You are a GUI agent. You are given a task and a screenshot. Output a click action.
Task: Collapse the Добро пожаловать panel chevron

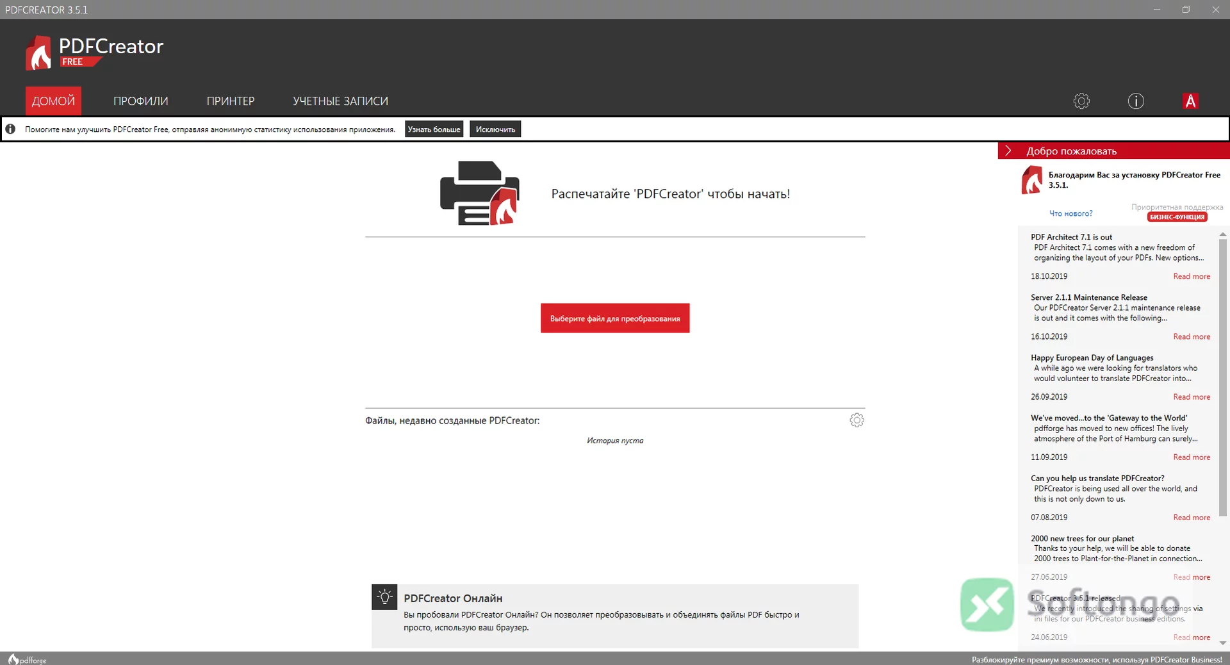point(1008,151)
